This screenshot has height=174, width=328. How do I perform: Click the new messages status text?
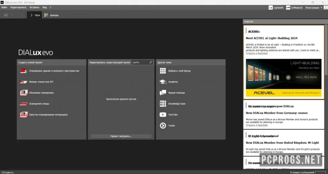click(302, 172)
